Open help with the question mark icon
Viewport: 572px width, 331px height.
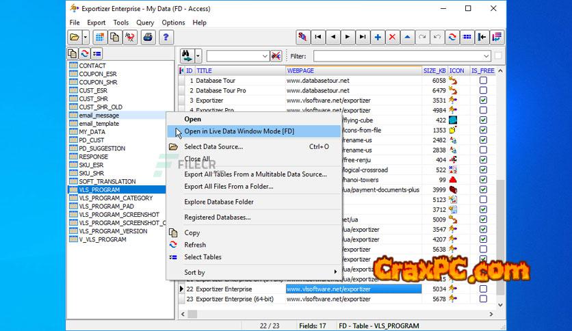165,37
